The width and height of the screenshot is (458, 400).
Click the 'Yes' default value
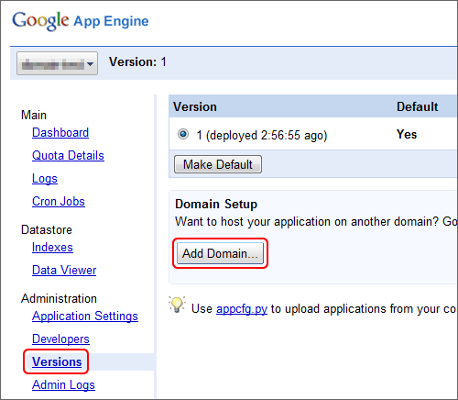coord(407,134)
